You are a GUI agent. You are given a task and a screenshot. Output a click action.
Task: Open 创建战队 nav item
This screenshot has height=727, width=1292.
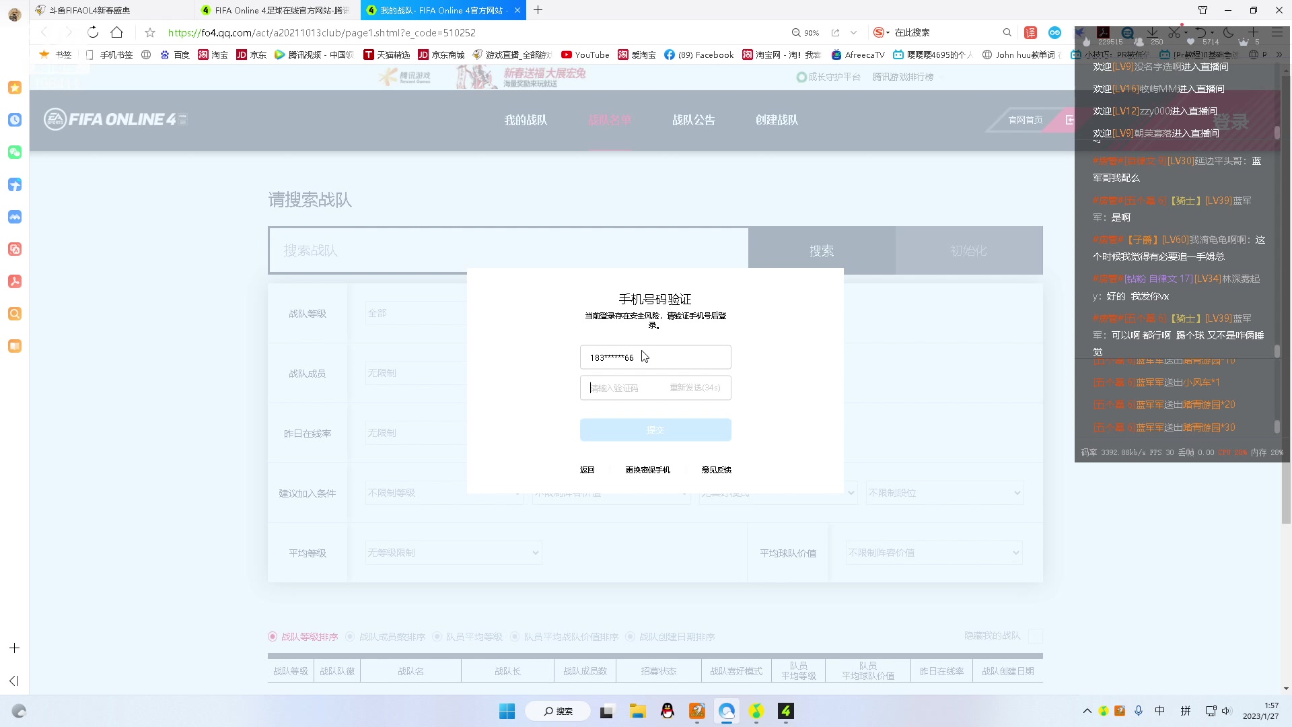coord(777,120)
